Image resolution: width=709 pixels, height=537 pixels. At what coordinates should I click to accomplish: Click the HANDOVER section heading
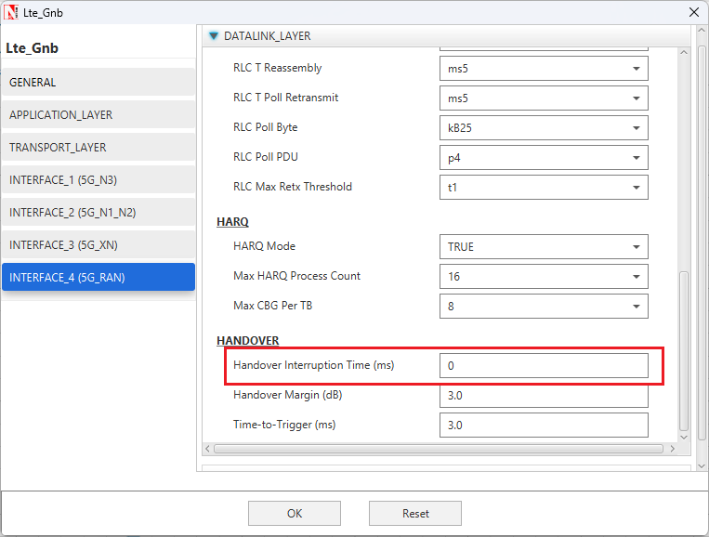coord(248,340)
